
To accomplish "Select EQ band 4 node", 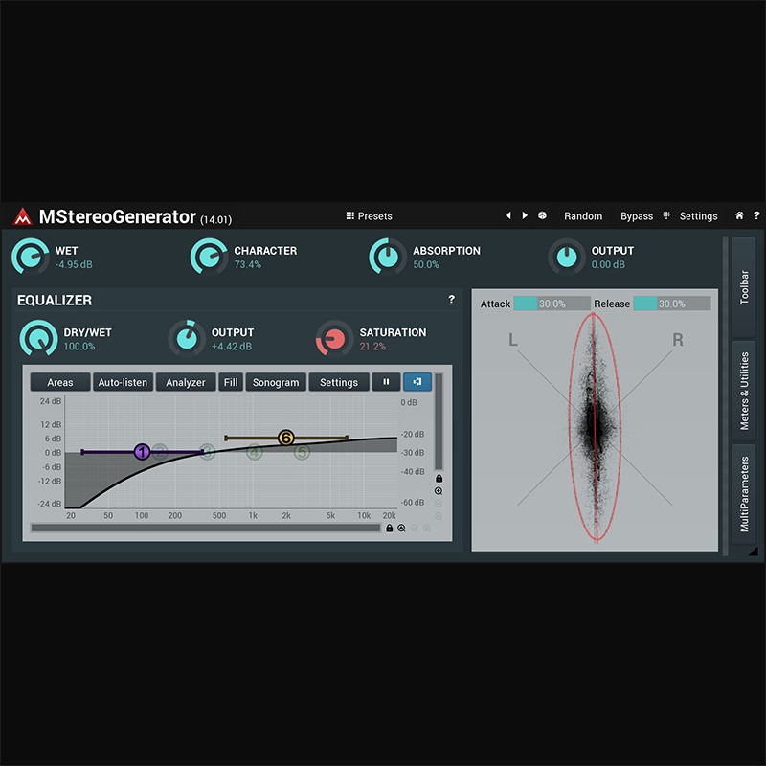I will click(254, 452).
